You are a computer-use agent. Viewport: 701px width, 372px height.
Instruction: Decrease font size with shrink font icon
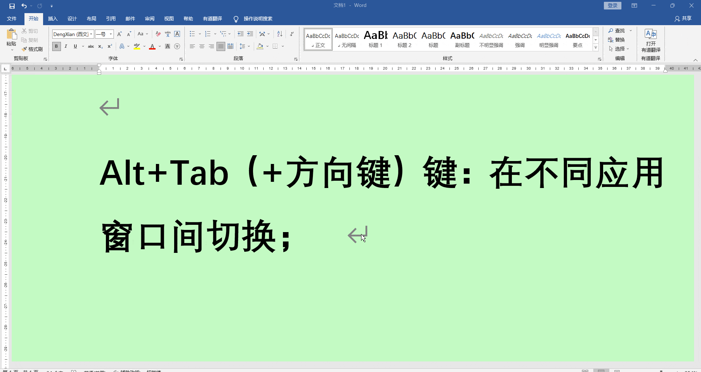[129, 34]
